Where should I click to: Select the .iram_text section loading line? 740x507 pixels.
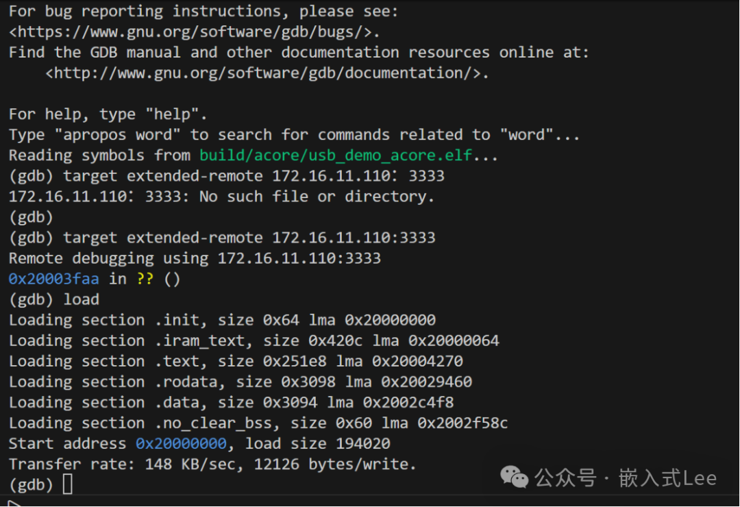coord(254,341)
